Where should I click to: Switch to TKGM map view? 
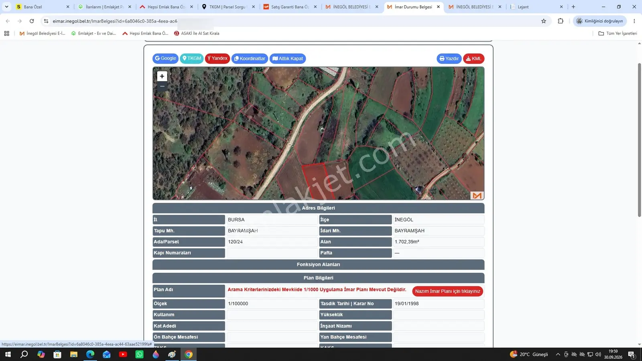pyautogui.click(x=192, y=59)
